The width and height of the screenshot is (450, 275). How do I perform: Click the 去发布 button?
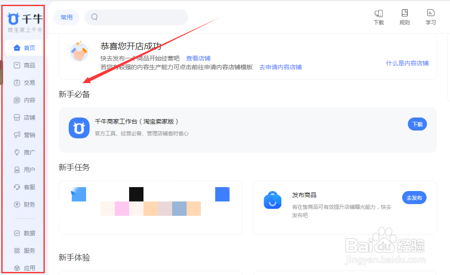tap(414, 198)
